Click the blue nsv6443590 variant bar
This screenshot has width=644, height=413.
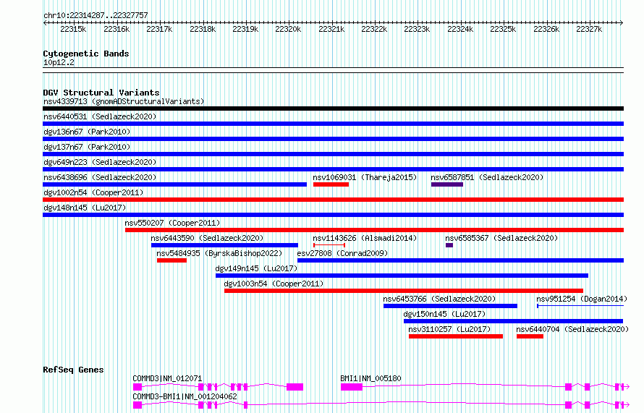(x=224, y=245)
